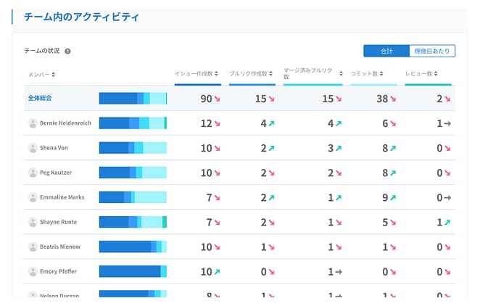The width and height of the screenshot is (480, 306).
Task: Open the 全体総合 link
Action: (40, 98)
